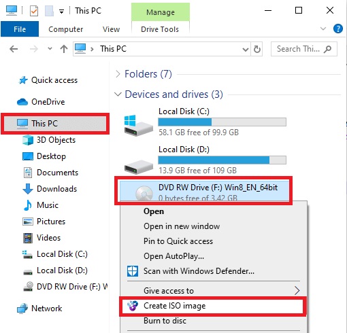This screenshot has height=333, width=347.
Task: Select the Drive Tools tab
Action: [x=160, y=29]
